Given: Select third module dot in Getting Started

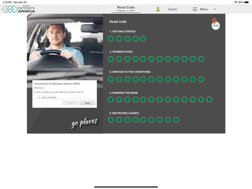Looking at the screenshot, I should pyautogui.click(x=127, y=39).
